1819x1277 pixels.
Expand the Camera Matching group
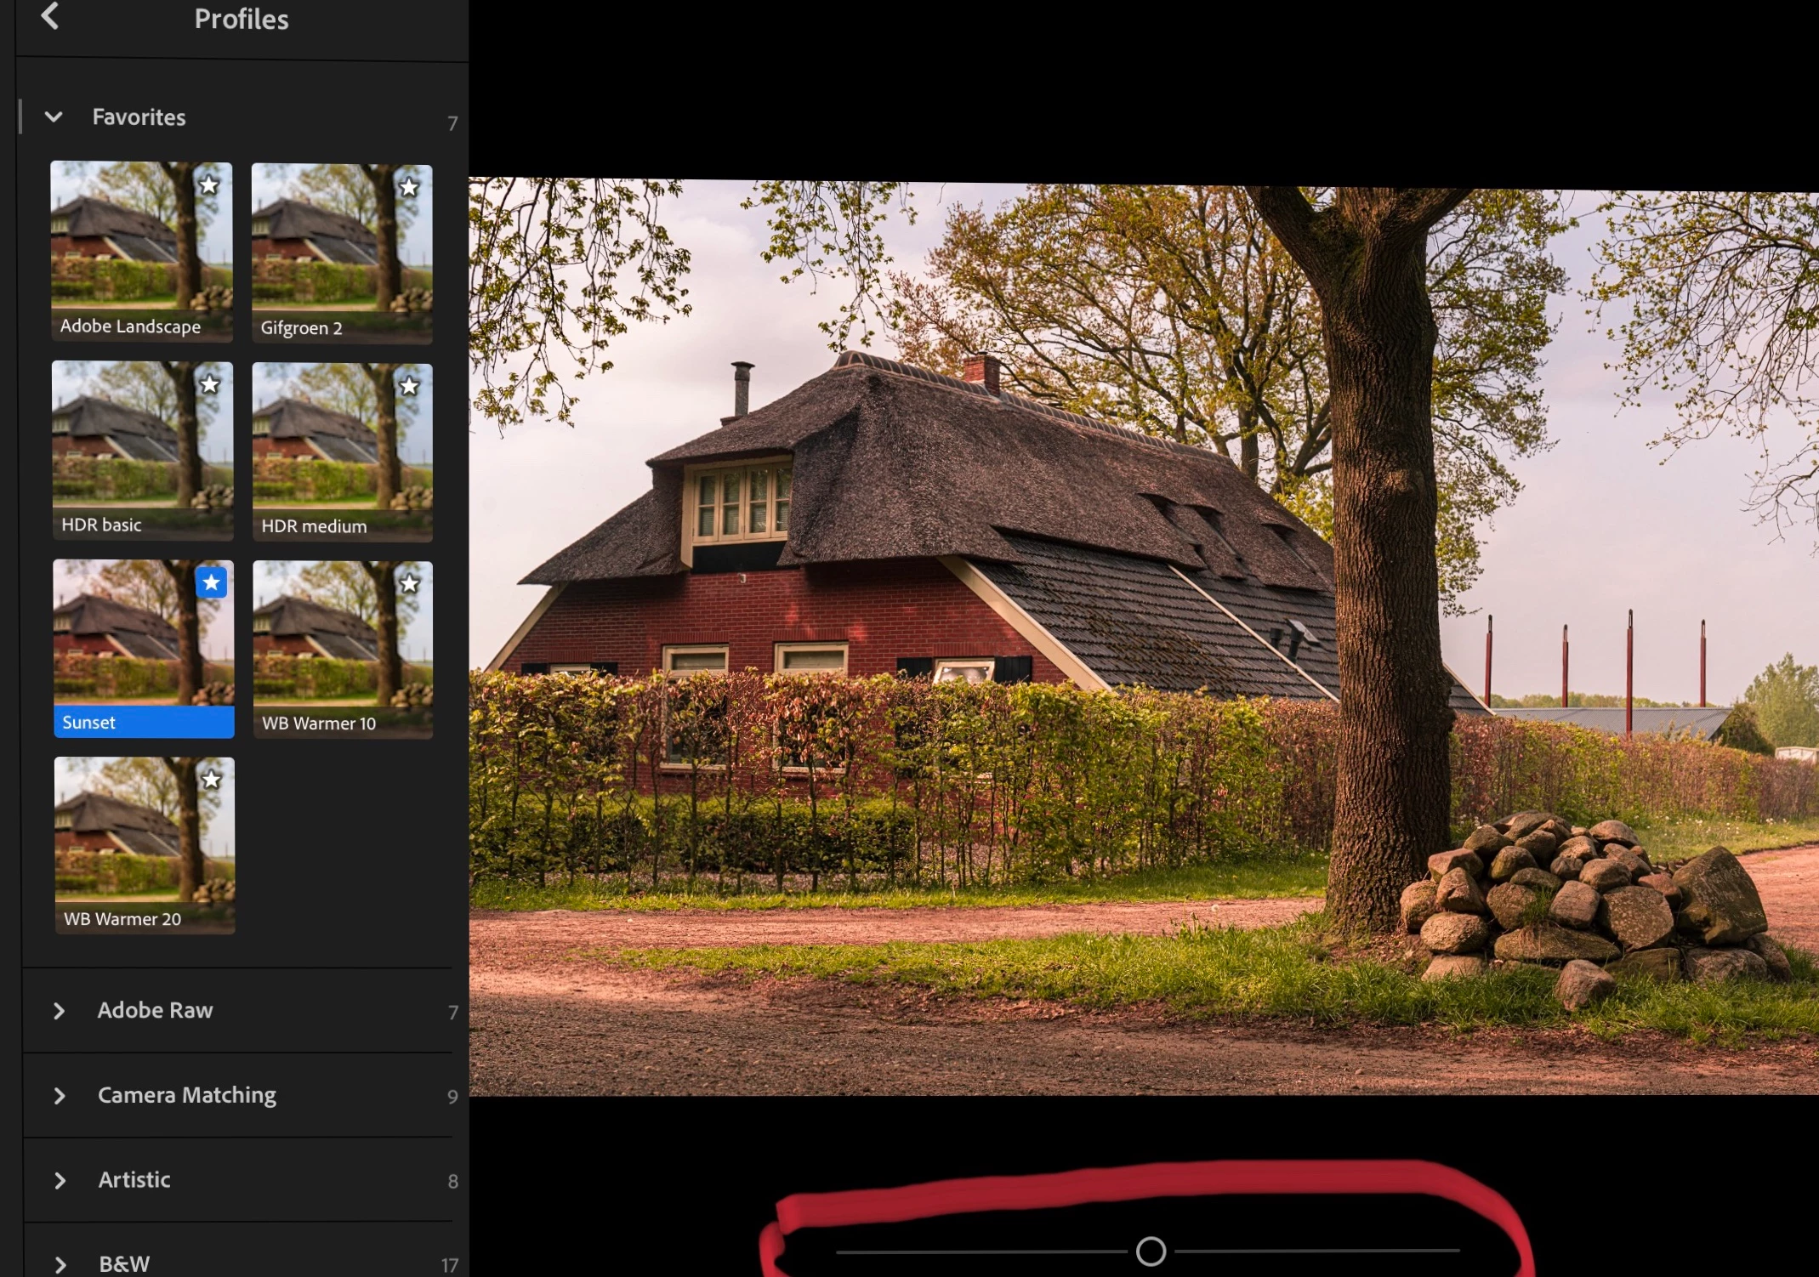click(60, 1096)
